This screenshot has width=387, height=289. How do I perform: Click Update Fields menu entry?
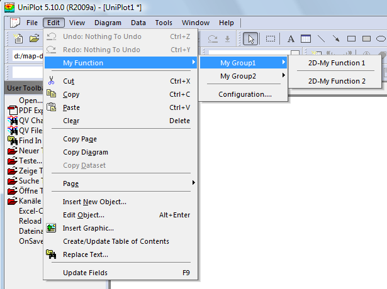pos(85,273)
